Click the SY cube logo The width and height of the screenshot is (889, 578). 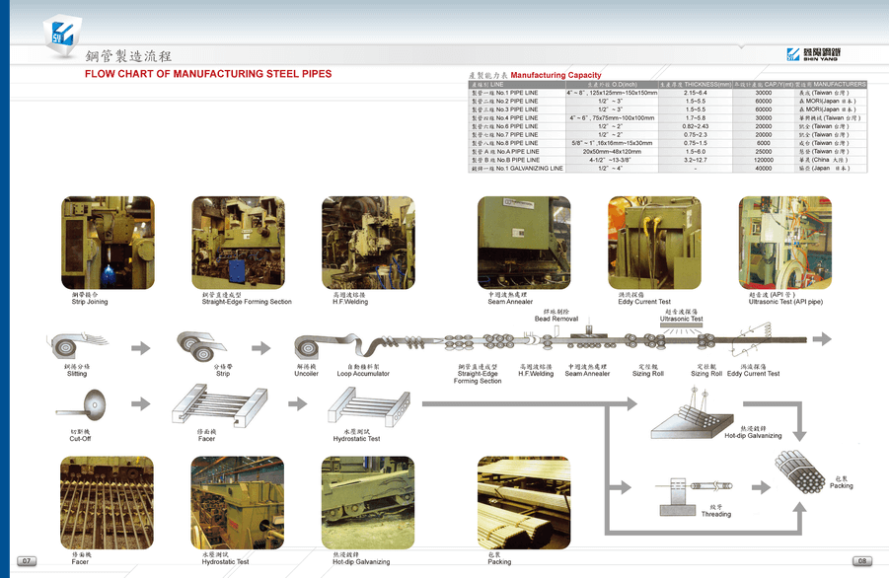coord(62,35)
